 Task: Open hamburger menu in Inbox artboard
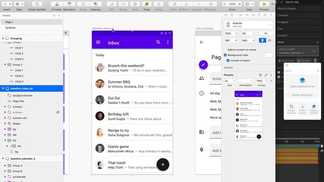[x=98, y=42]
